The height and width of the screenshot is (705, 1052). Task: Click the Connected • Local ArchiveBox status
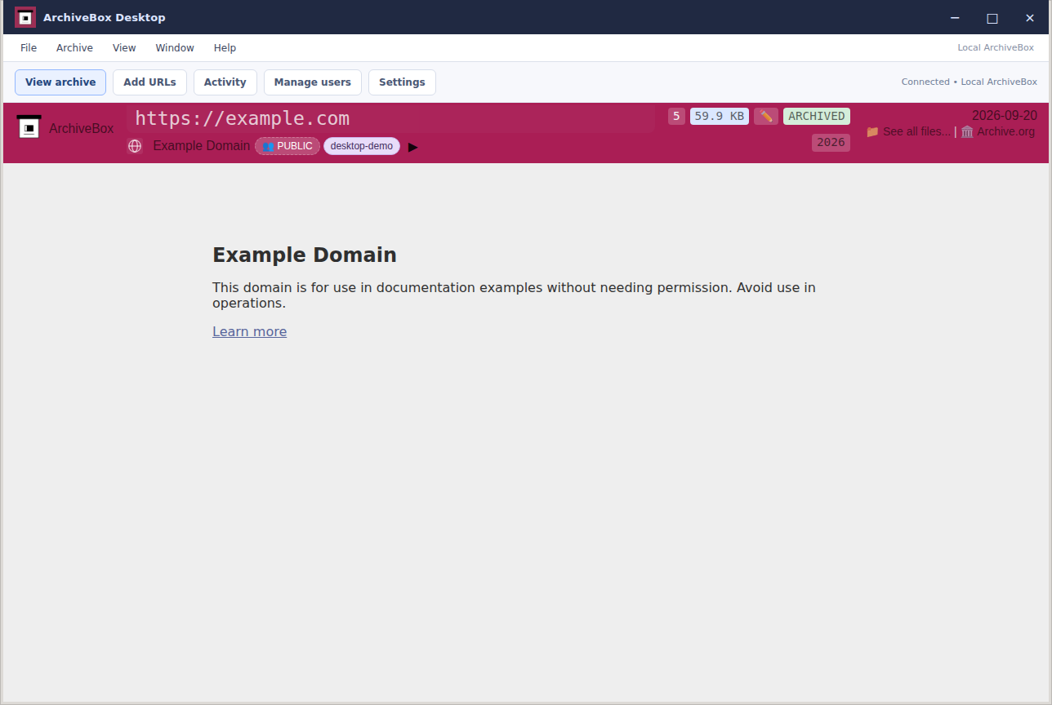point(970,82)
